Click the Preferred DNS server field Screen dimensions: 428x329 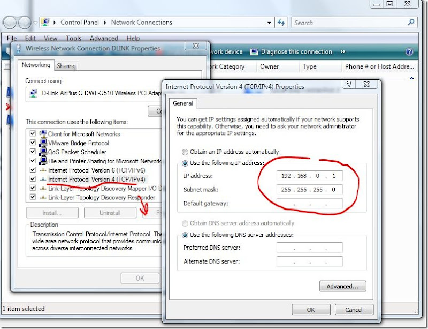tap(310, 248)
